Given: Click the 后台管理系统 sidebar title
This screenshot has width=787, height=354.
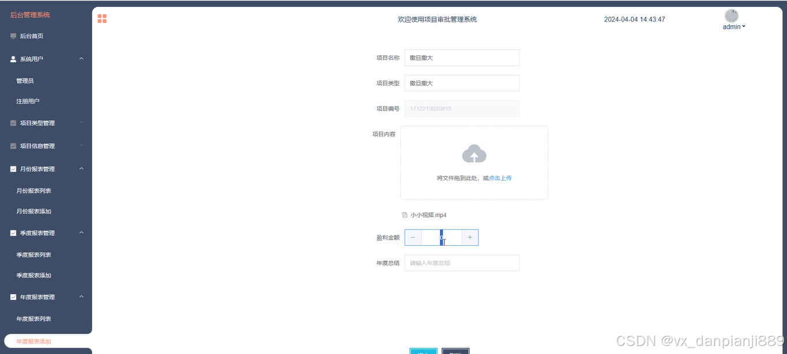Looking at the screenshot, I should coord(30,15).
